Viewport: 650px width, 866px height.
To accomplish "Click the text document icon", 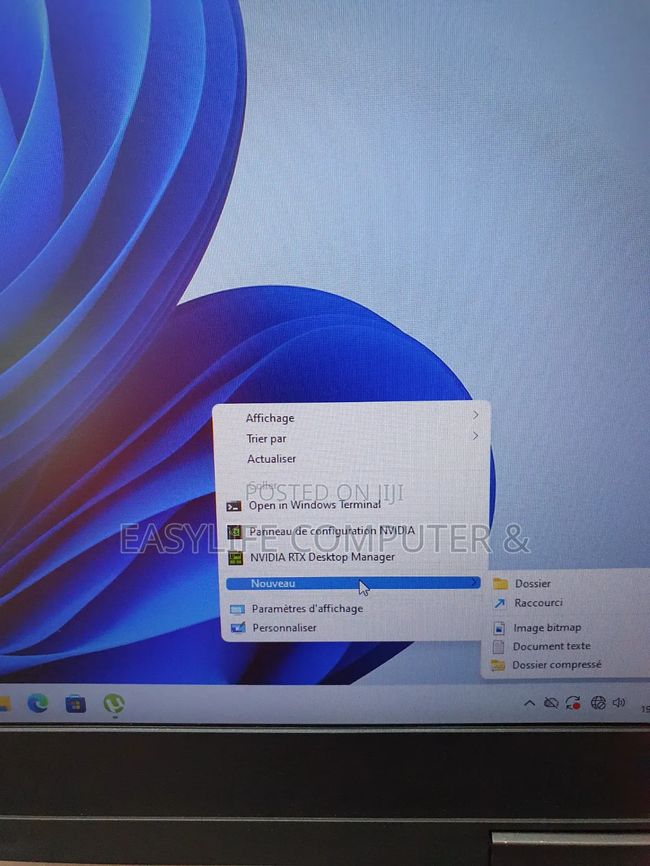I will click(x=498, y=646).
